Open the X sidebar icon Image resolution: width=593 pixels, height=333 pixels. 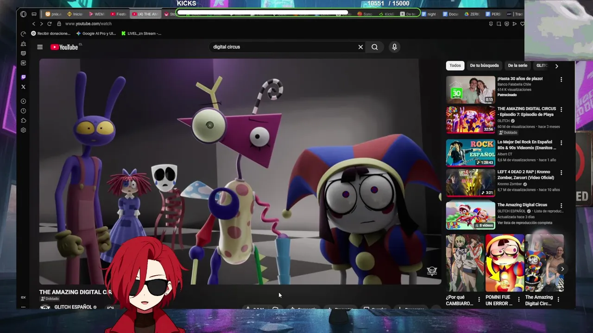click(x=23, y=86)
